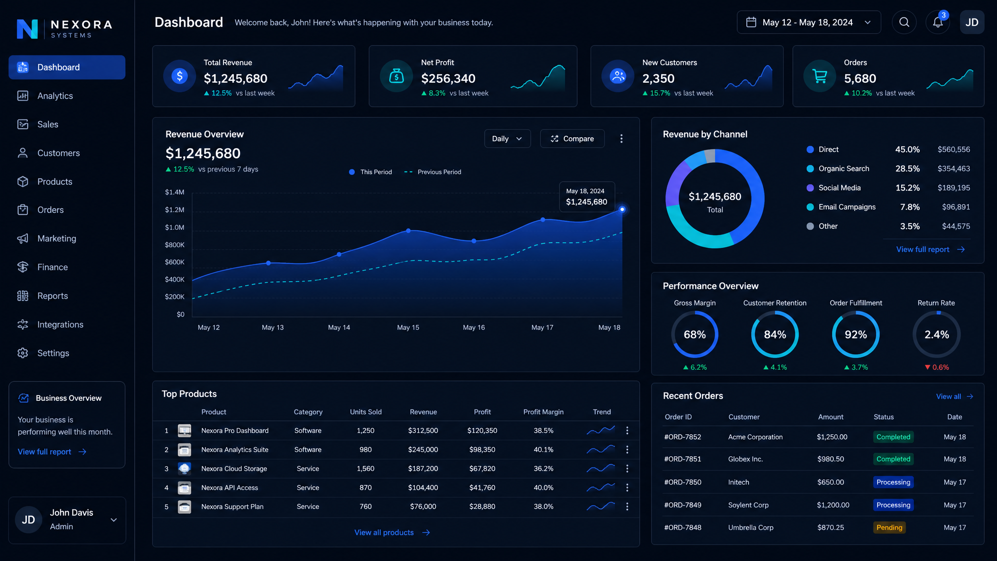The width and height of the screenshot is (997, 561).
Task: Click the Direct channel blue legend dot
Action: [810, 150]
